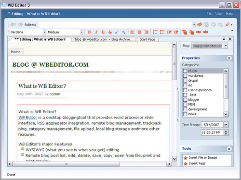The width and height of the screenshot is (241, 180).
Task: Apply Underline formatting
Action: click(x=103, y=32)
